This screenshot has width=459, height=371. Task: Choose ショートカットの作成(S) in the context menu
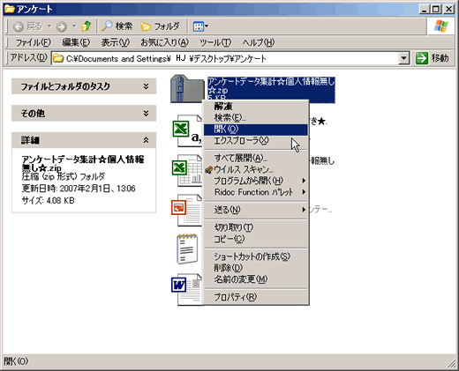256,256
